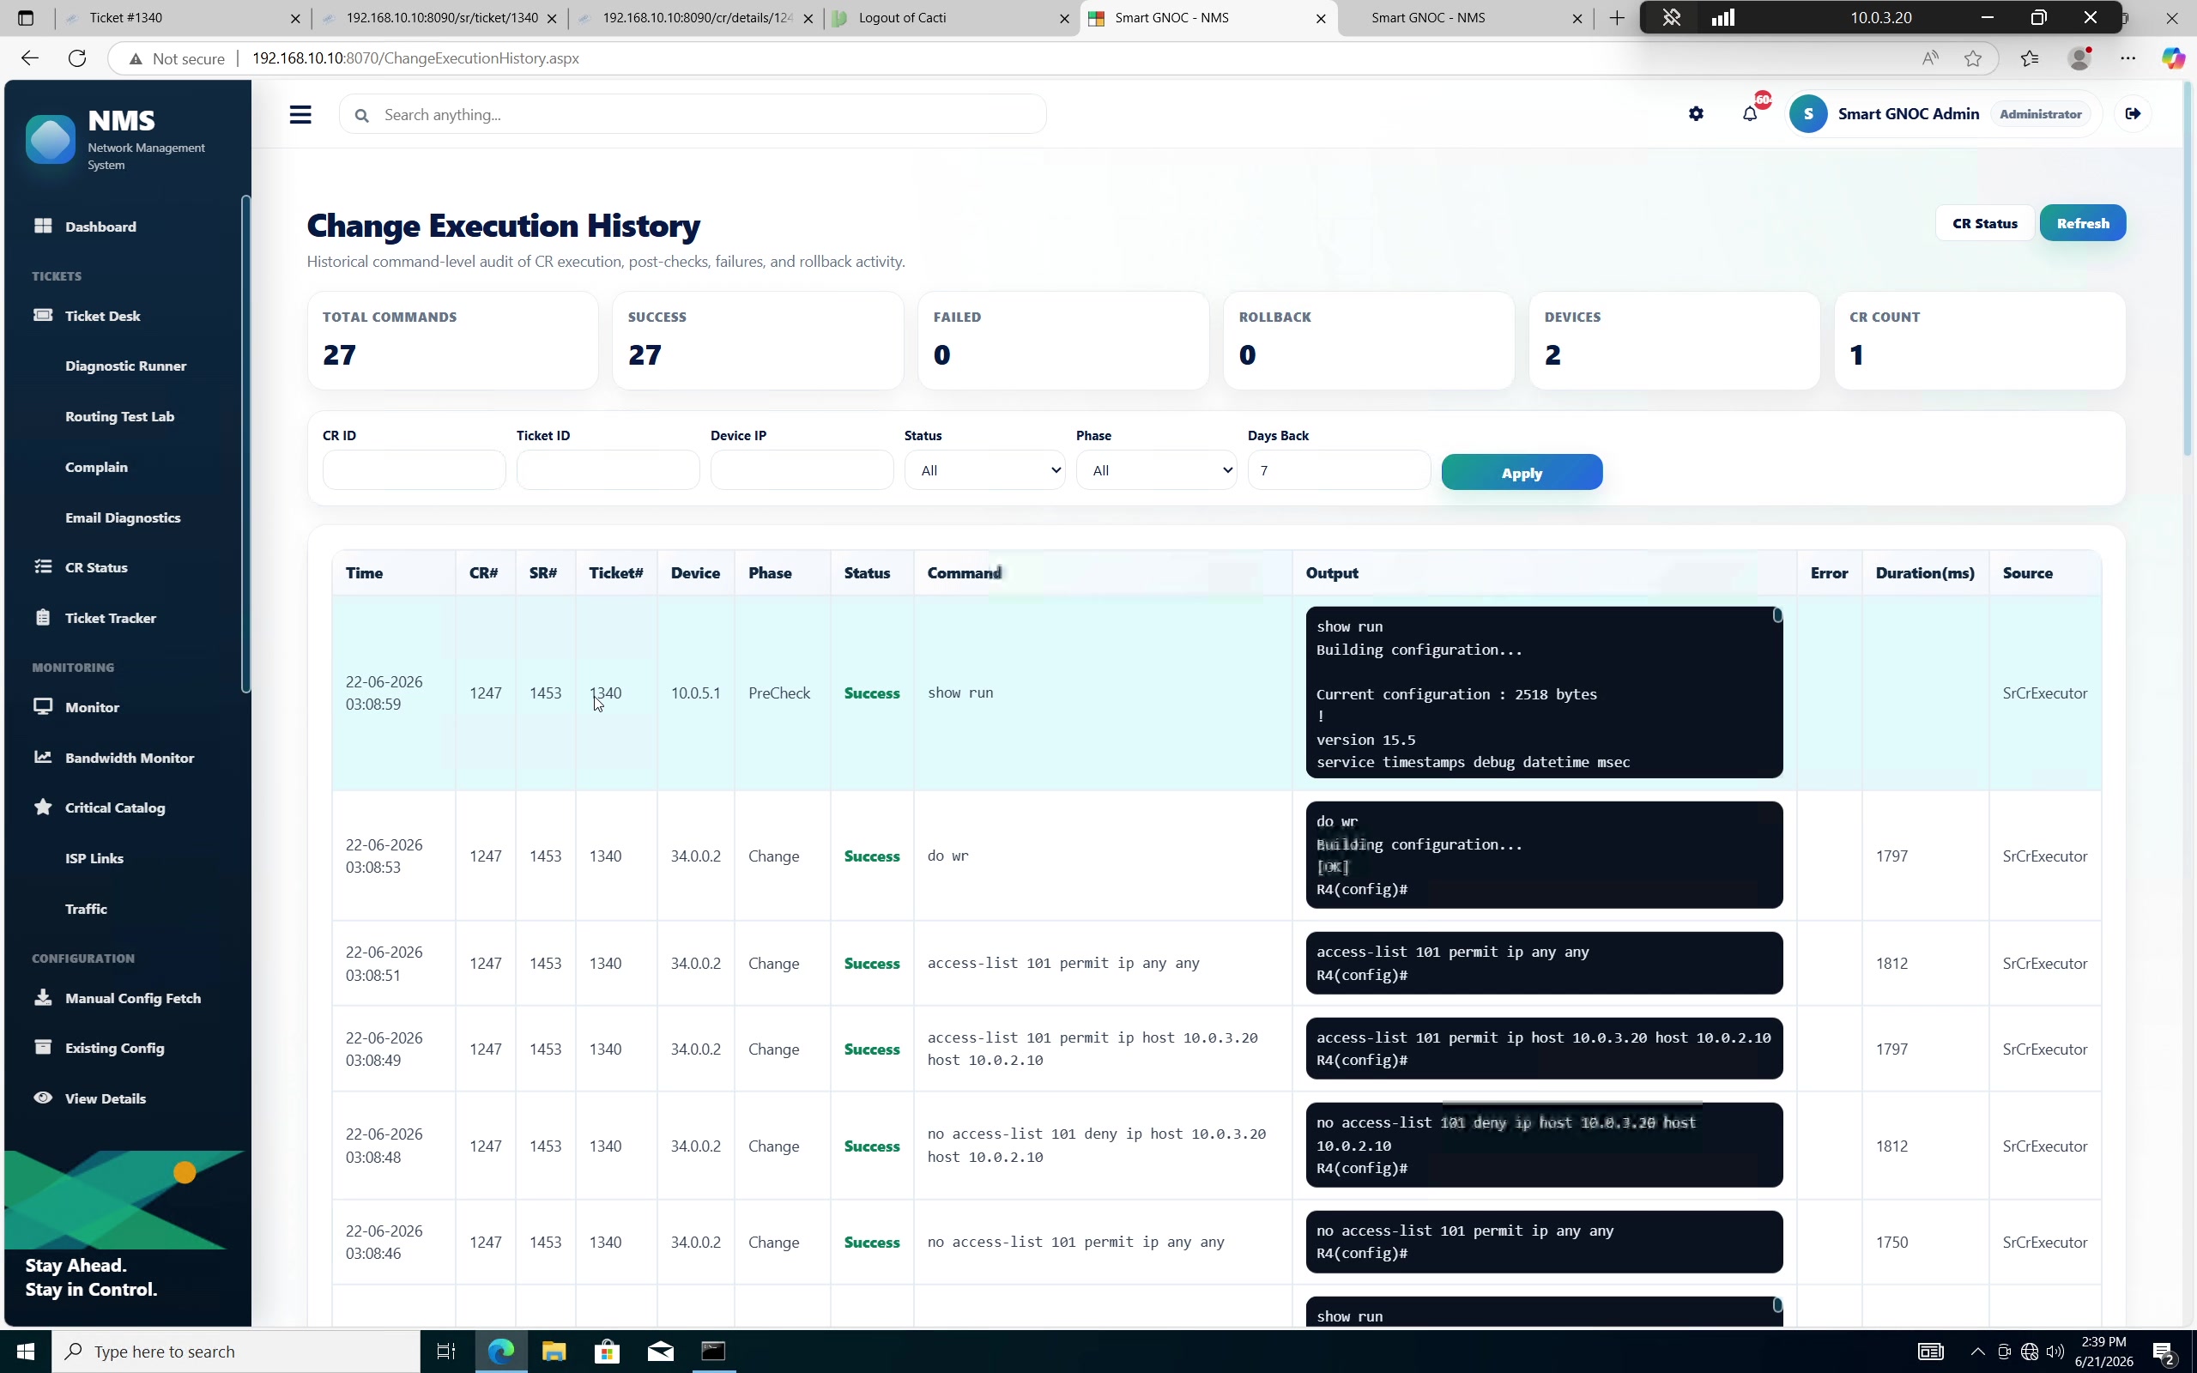Open Diagnostic Runner link

tap(125, 366)
